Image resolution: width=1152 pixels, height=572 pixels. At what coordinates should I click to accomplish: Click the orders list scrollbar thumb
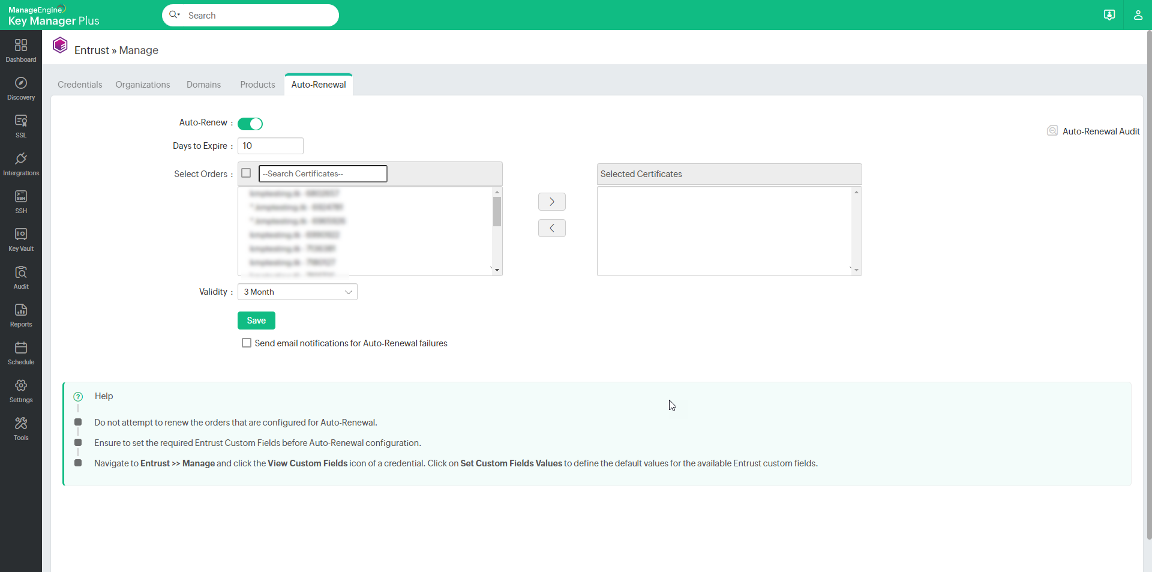(x=497, y=211)
